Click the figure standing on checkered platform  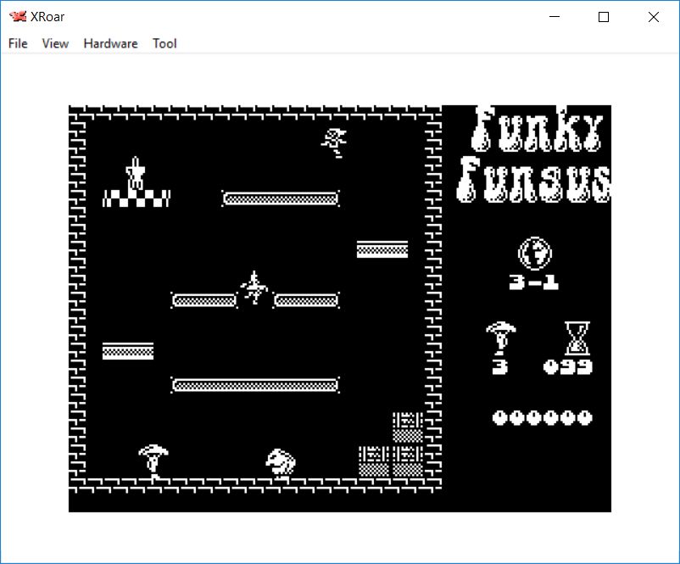[136, 173]
